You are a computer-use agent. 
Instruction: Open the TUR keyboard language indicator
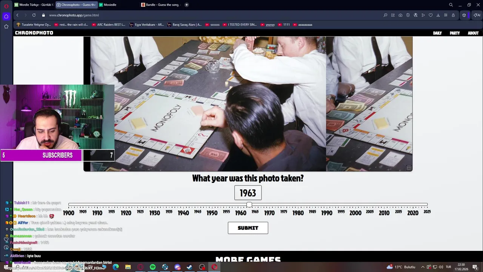[x=449, y=267]
